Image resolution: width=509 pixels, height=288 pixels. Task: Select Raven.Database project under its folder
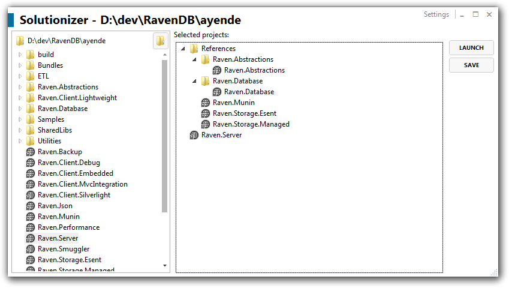[x=249, y=92]
